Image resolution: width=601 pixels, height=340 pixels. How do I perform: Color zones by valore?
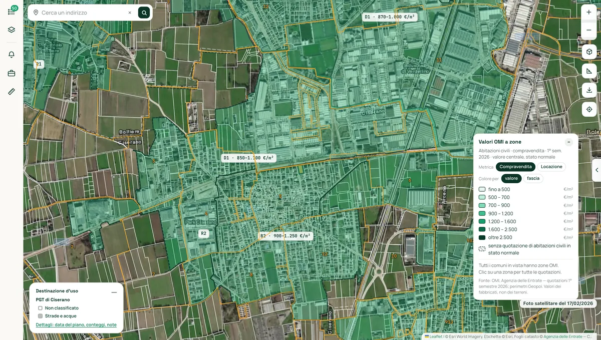[x=511, y=178]
